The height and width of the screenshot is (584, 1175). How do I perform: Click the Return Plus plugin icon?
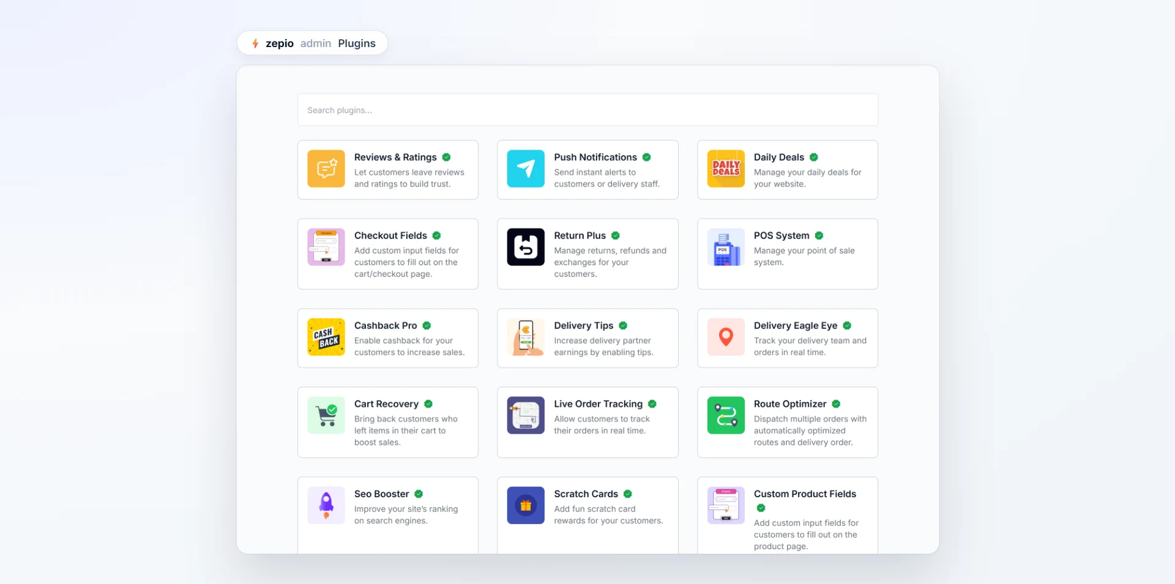[526, 247]
